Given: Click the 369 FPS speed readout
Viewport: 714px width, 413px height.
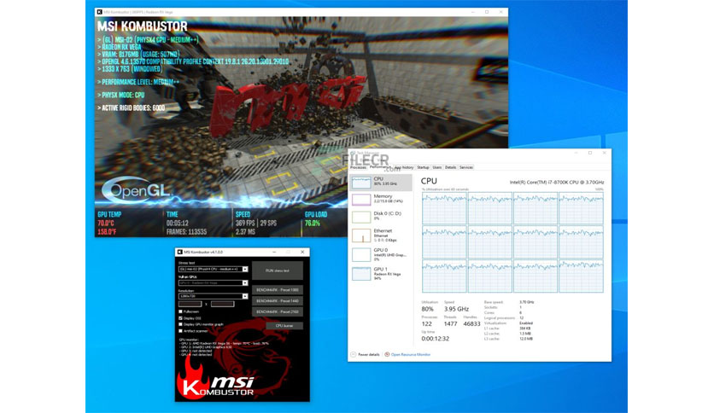Looking at the screenshot, I should pos(245,224).
